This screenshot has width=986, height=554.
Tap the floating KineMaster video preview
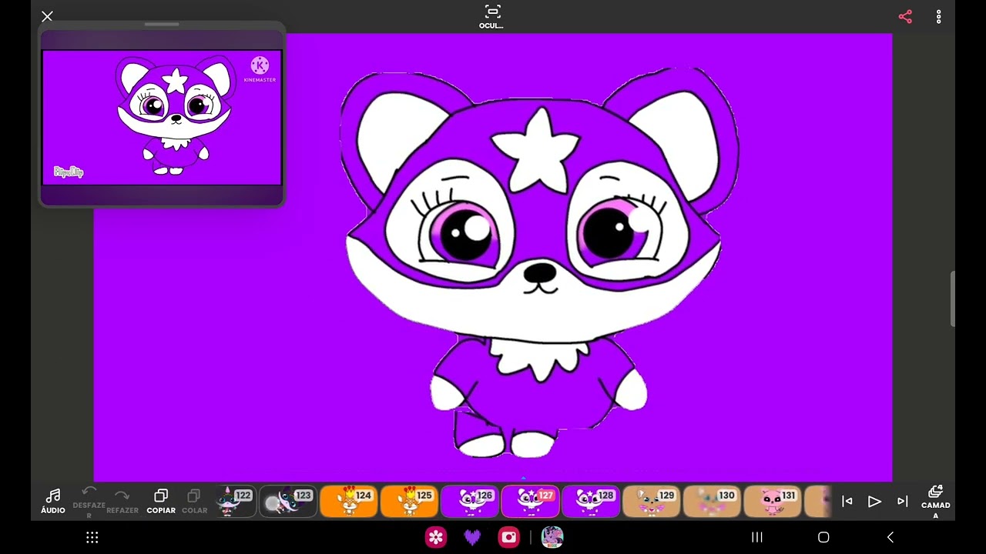pyautogui.click(x=162, y=118)
